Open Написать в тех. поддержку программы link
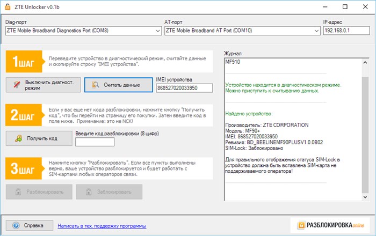This screenshot has width=376, height=236. (102, 226)
